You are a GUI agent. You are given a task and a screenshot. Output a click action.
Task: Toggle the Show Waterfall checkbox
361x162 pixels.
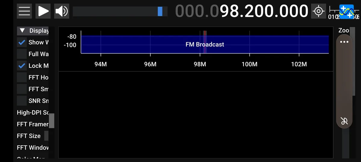tap(22, 42)
